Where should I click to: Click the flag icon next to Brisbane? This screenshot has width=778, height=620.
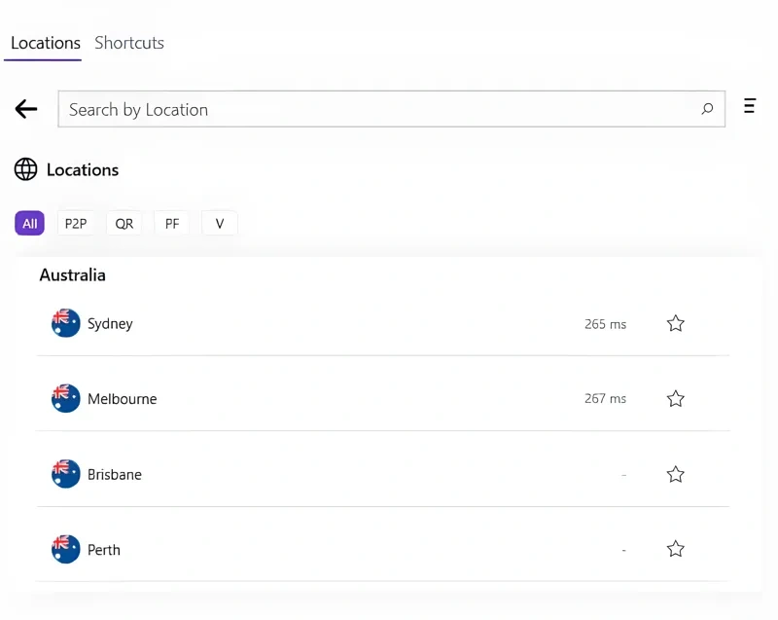[65, 473]
